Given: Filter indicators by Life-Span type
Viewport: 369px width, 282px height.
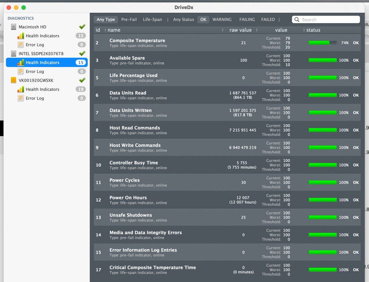Looking at the screenshot, I should pyautogui.click(x=153, y=20).
